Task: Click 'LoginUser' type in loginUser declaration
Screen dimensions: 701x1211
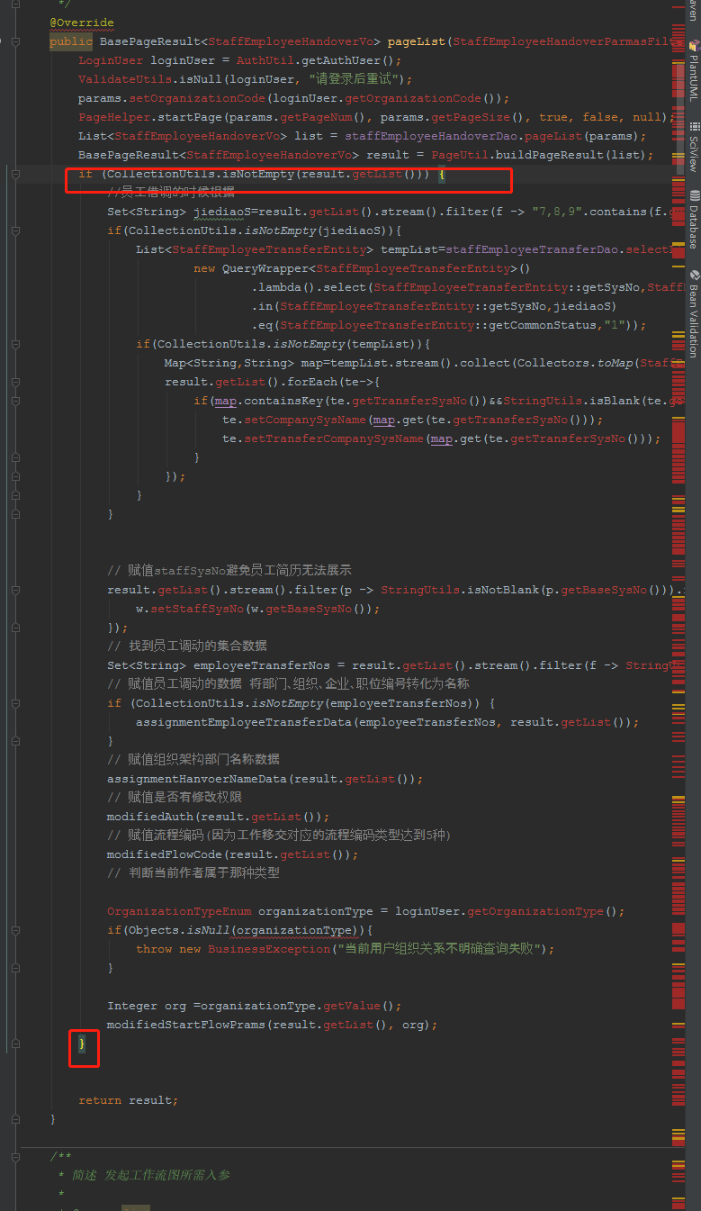Action: (x=111, y=60)
